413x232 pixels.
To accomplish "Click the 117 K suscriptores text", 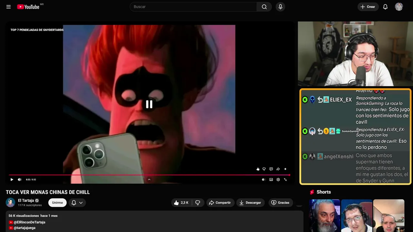I will click(x=30, y=205).
